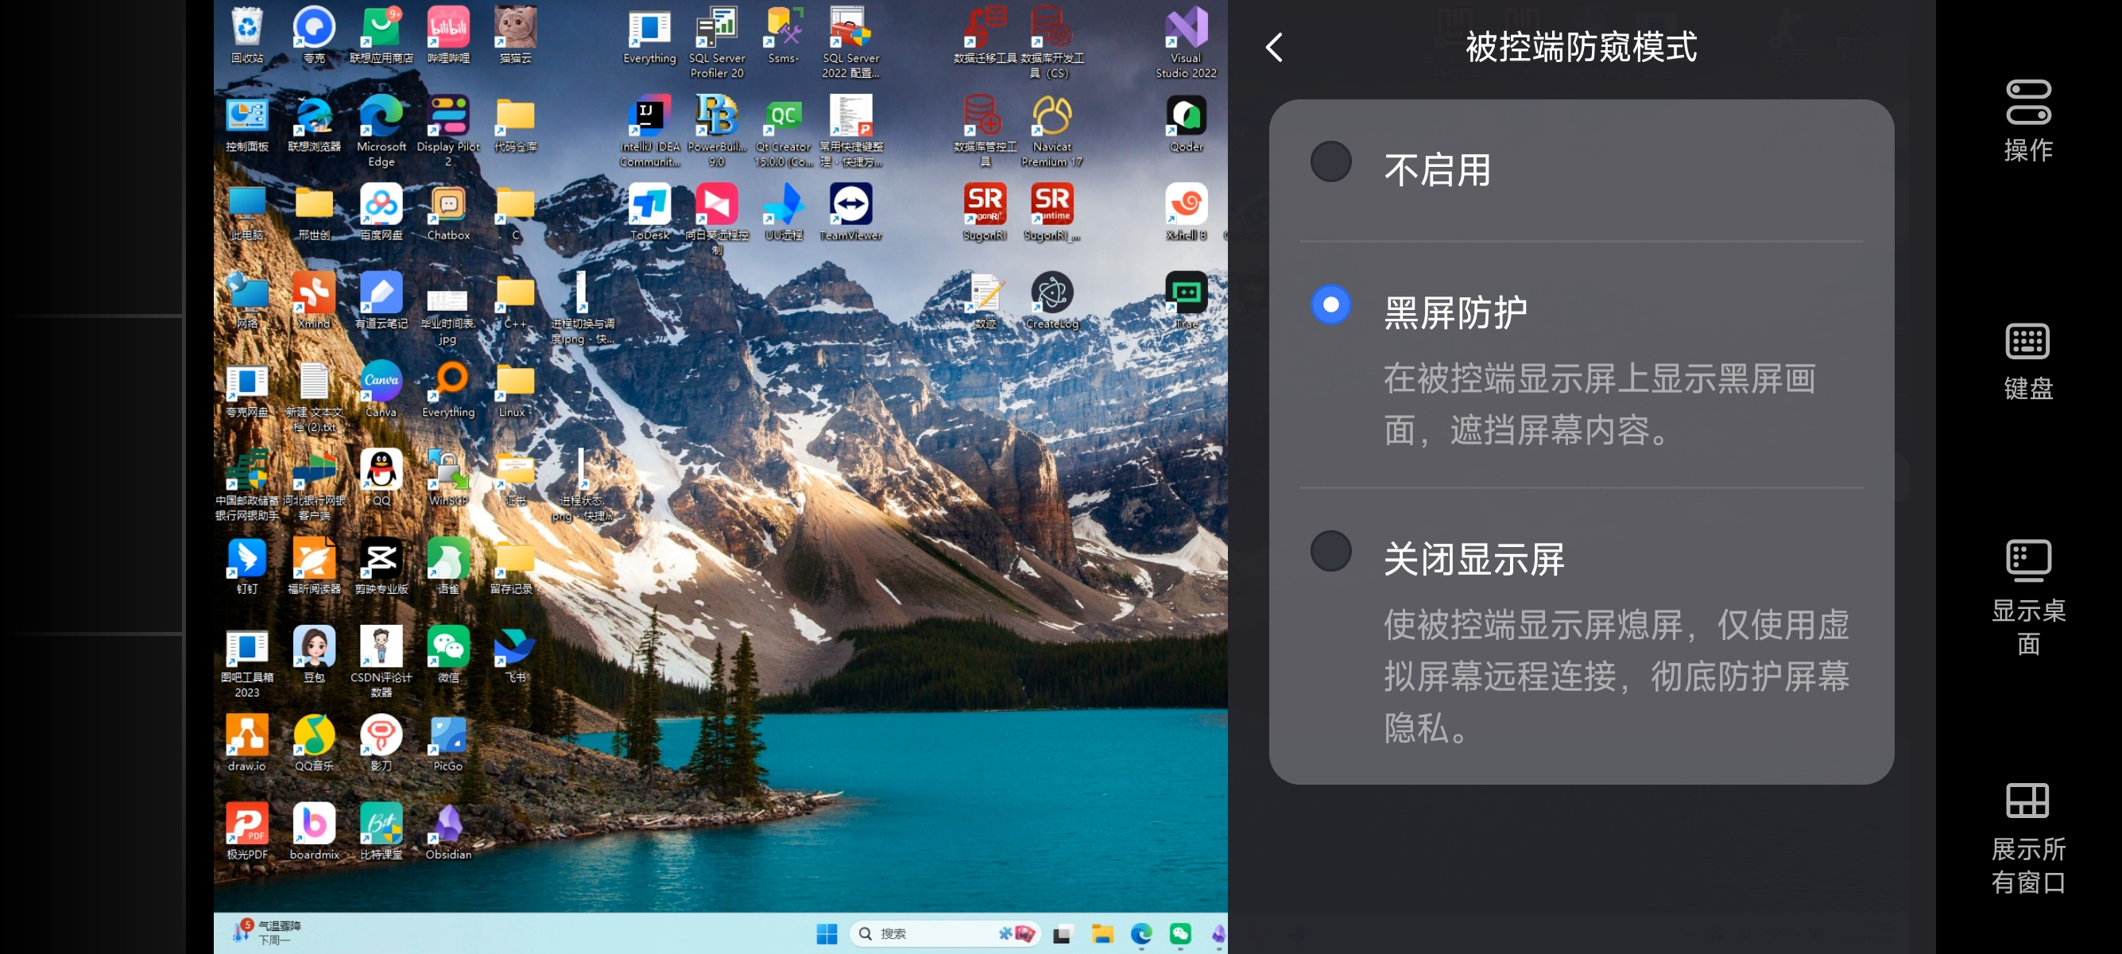The image size is (2122, 954).
Task: Go back using the left chevron arrow
Action: coord(1273,47)
